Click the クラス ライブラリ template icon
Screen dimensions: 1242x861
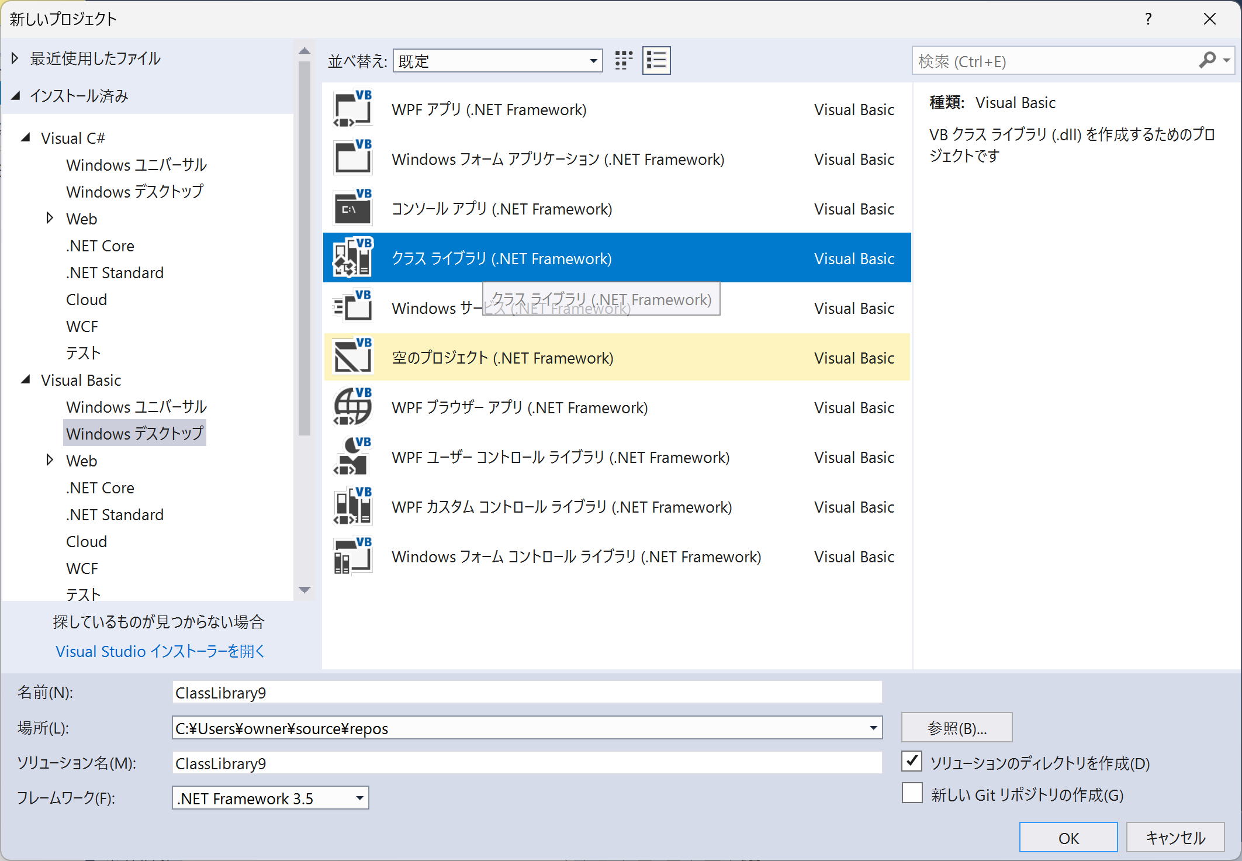coord(352,258)
